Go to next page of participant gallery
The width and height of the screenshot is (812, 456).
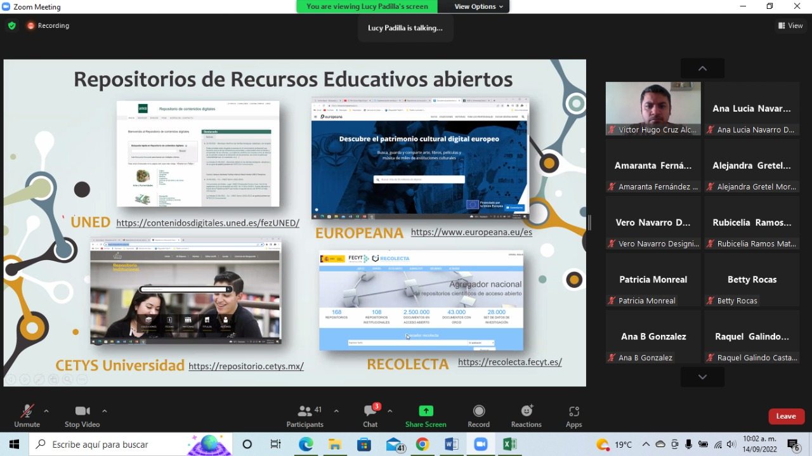(702, 377)
